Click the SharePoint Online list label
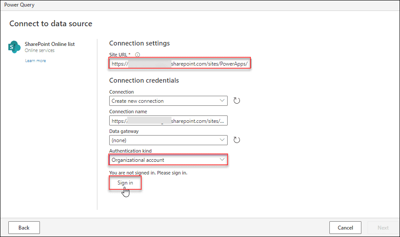Screen dimensions: 400x237 (50, 44)
